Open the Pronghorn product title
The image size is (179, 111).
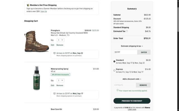pos(55,31)
